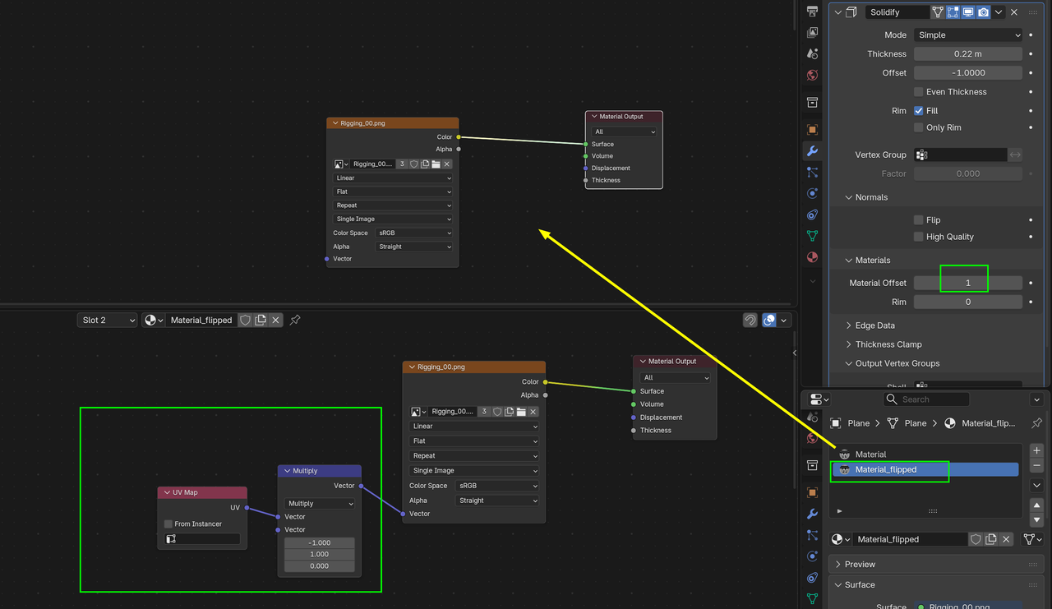Open the View Layer tab in the upper Properties editor
The width and height of the screenshot is (1052, 609).
pyautogui.click(x=812, y=33)
